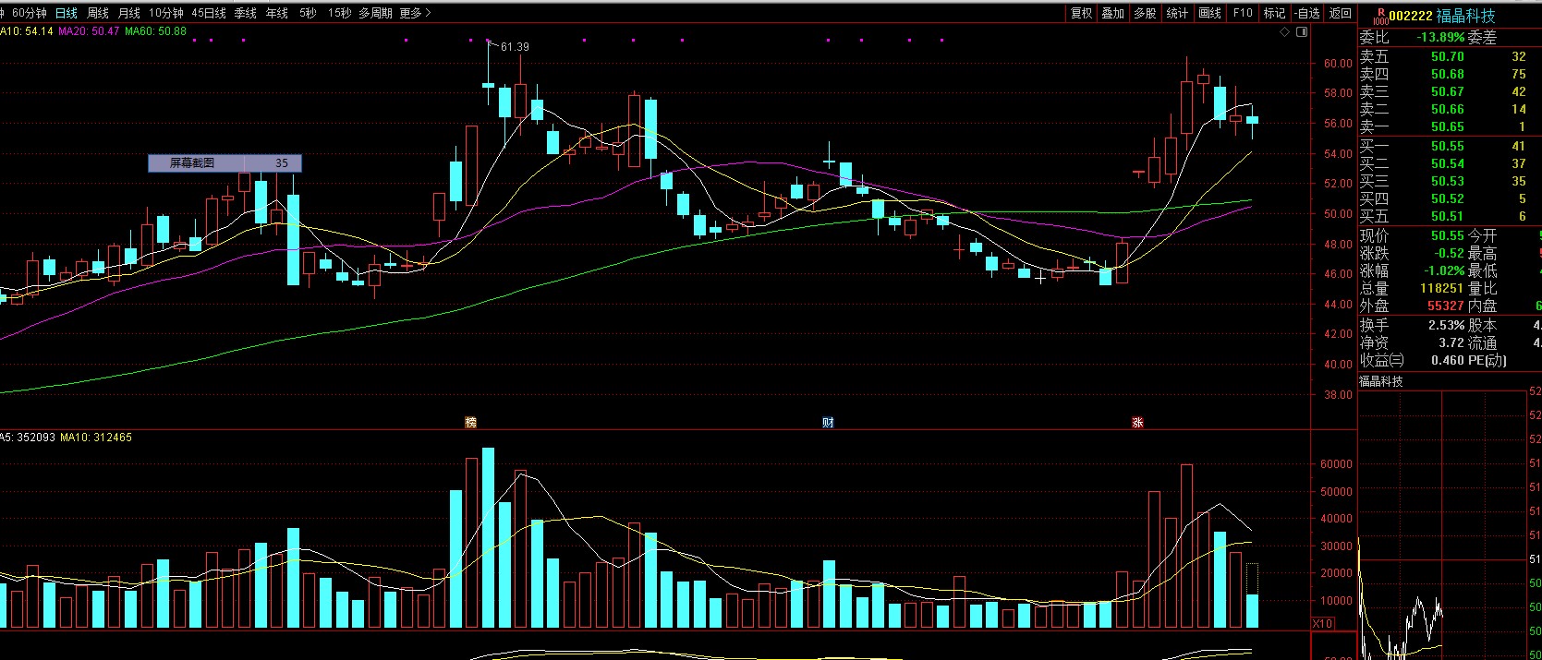Click the 净资 3.72 value
Image resolution: width=1542 pixels, height=660 pixels.
tap(1451, 342)
